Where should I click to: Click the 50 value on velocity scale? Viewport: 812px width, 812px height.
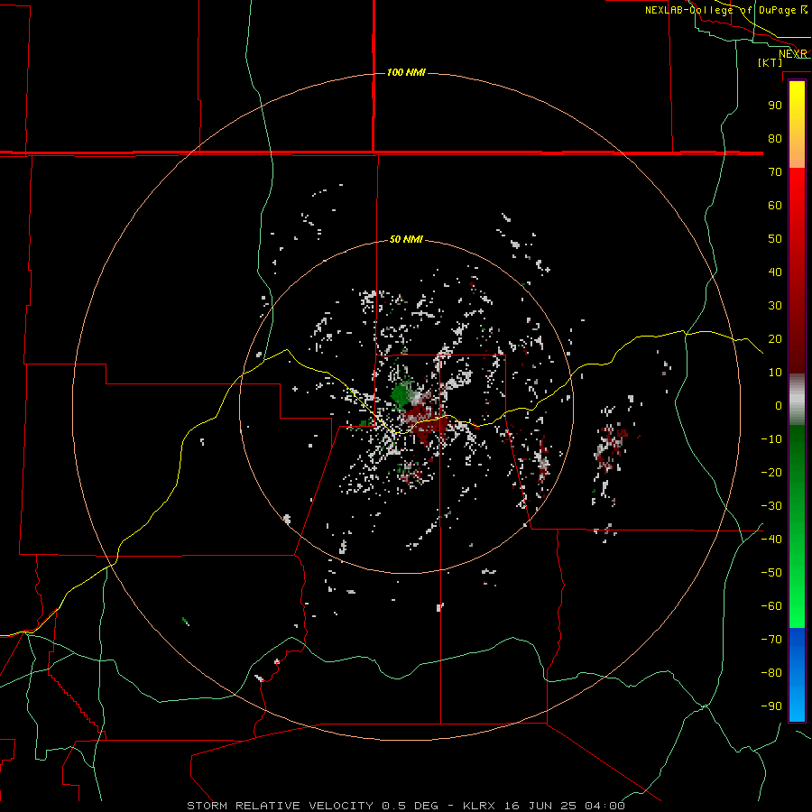[x=775, y=239]
